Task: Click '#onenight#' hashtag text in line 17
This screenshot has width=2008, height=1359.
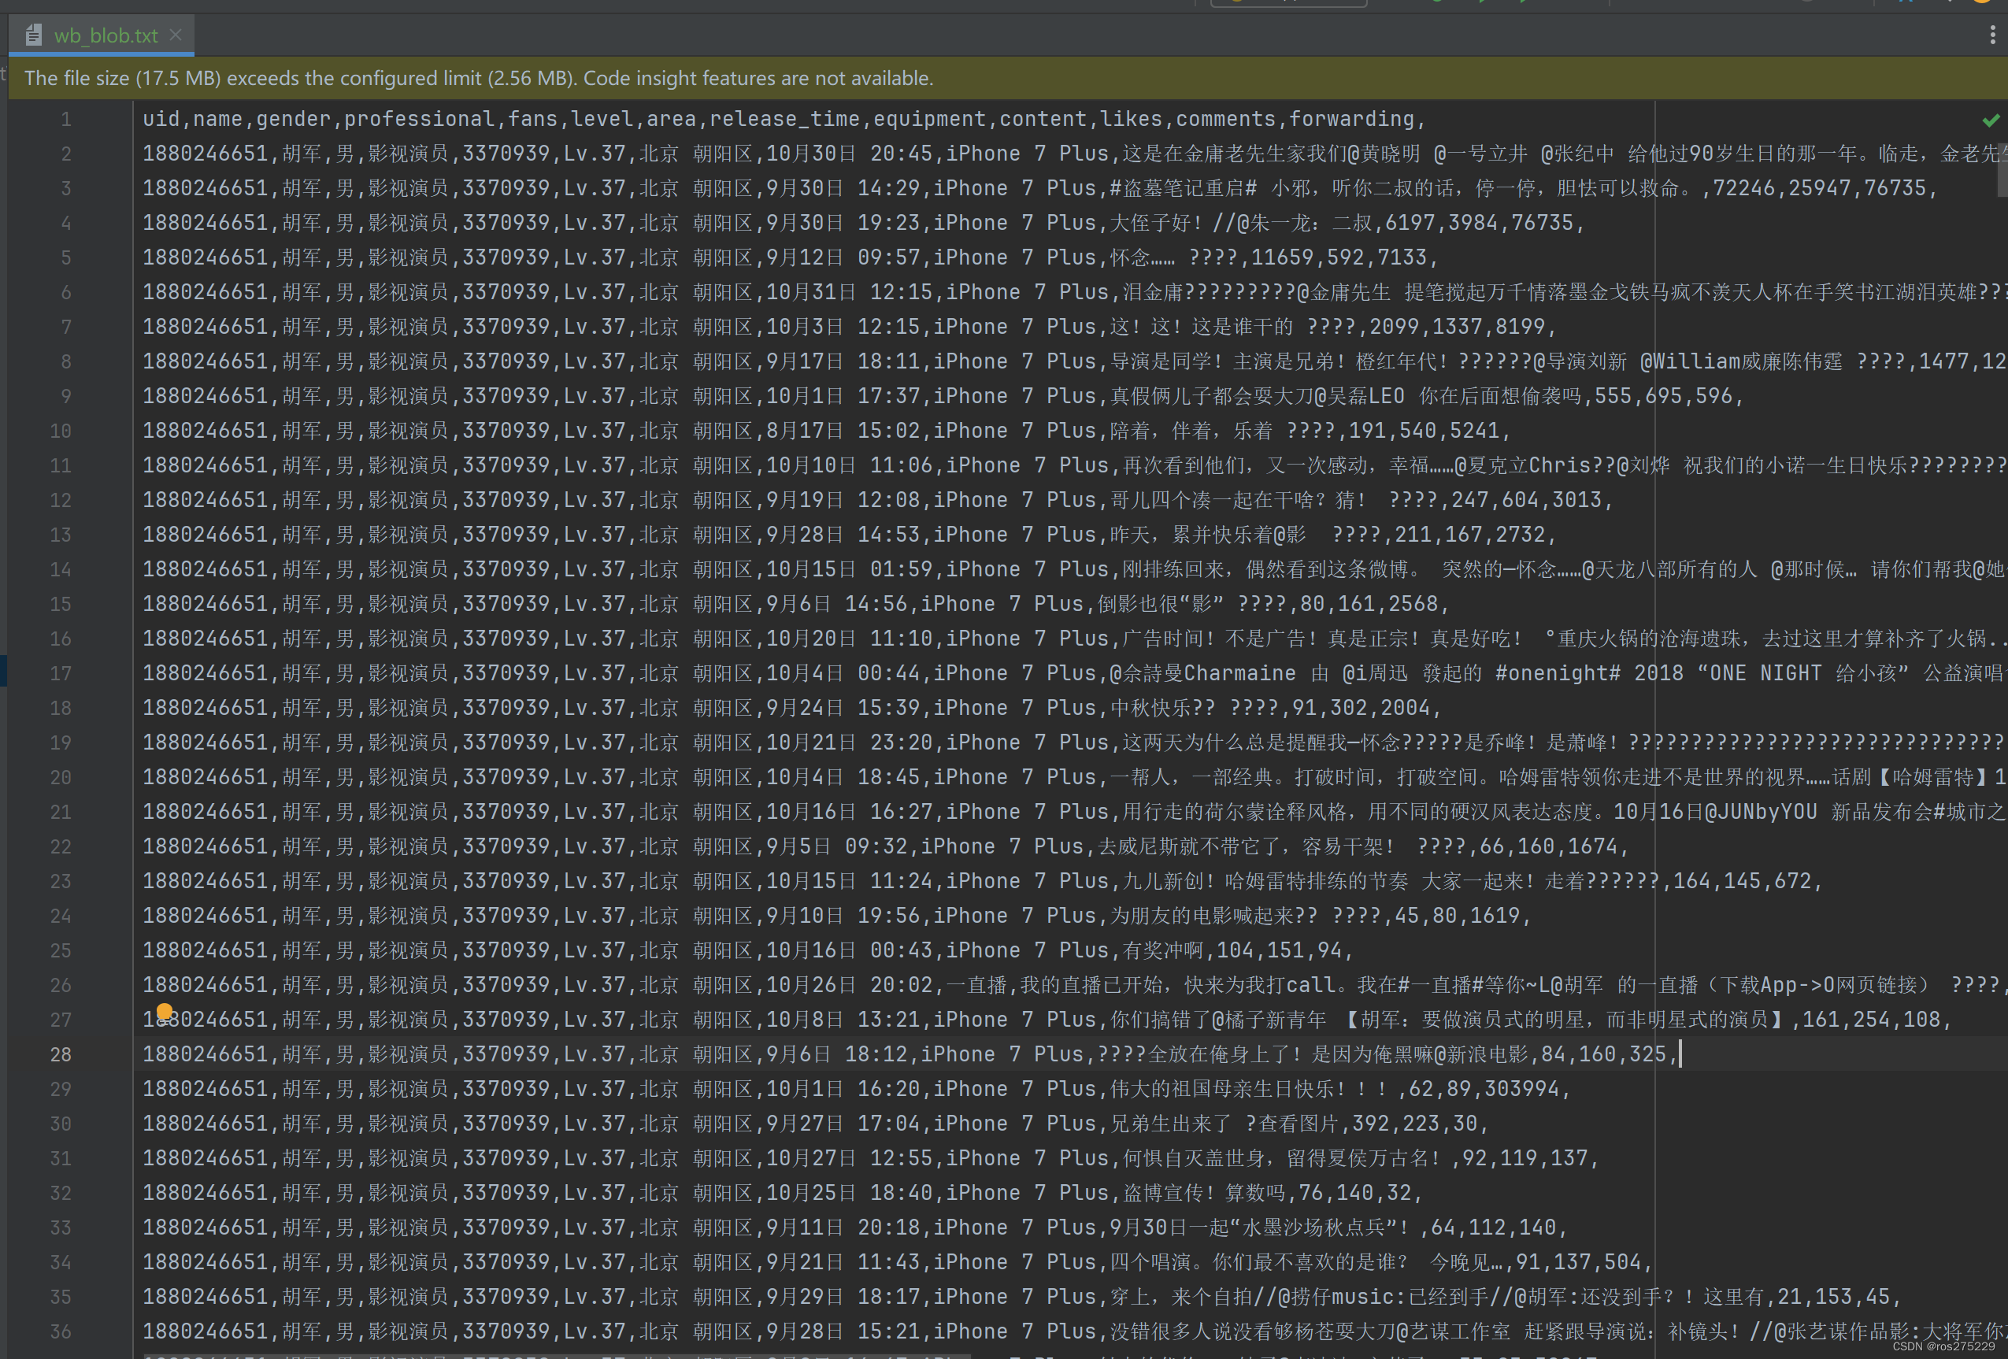Action: point(1557,673)
